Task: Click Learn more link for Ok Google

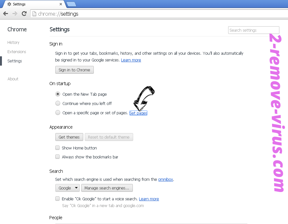Action: (x=149, y=199)
